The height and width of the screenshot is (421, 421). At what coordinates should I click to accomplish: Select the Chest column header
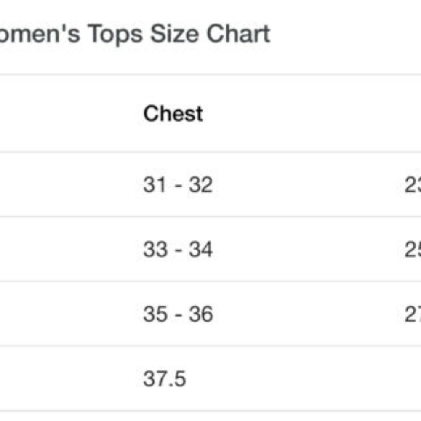pyautogui.click(x=173, y=114)
